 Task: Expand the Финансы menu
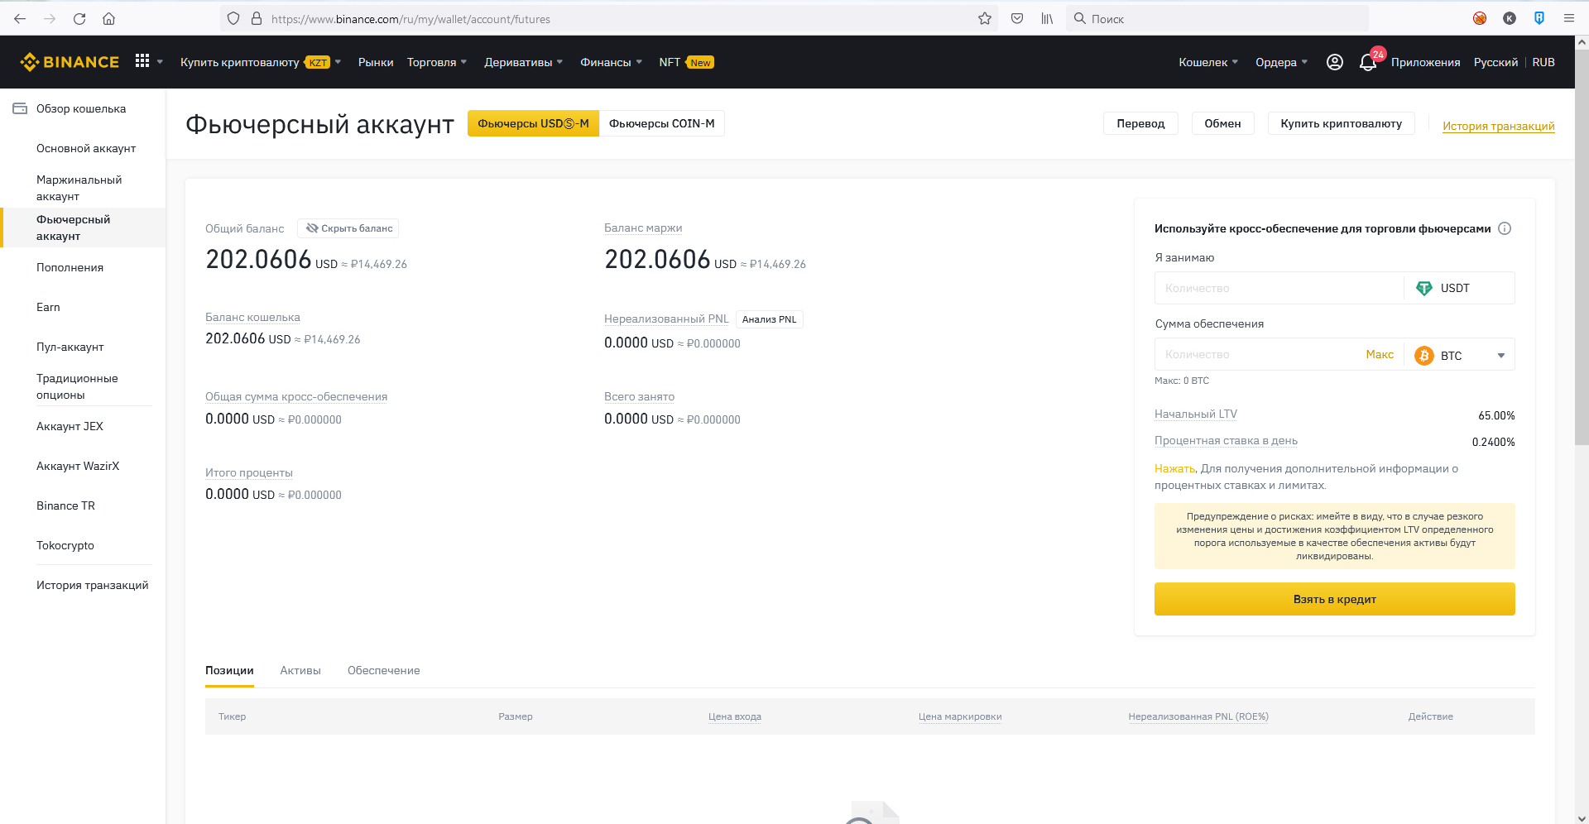point(611,62)
